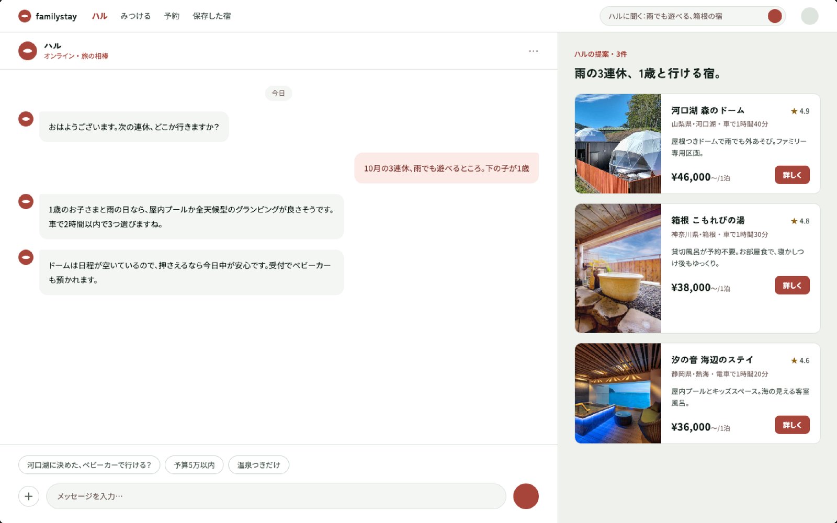837x523 pixels.
Task: Open the chat options ellipsis menu
Action: point(533,51)
